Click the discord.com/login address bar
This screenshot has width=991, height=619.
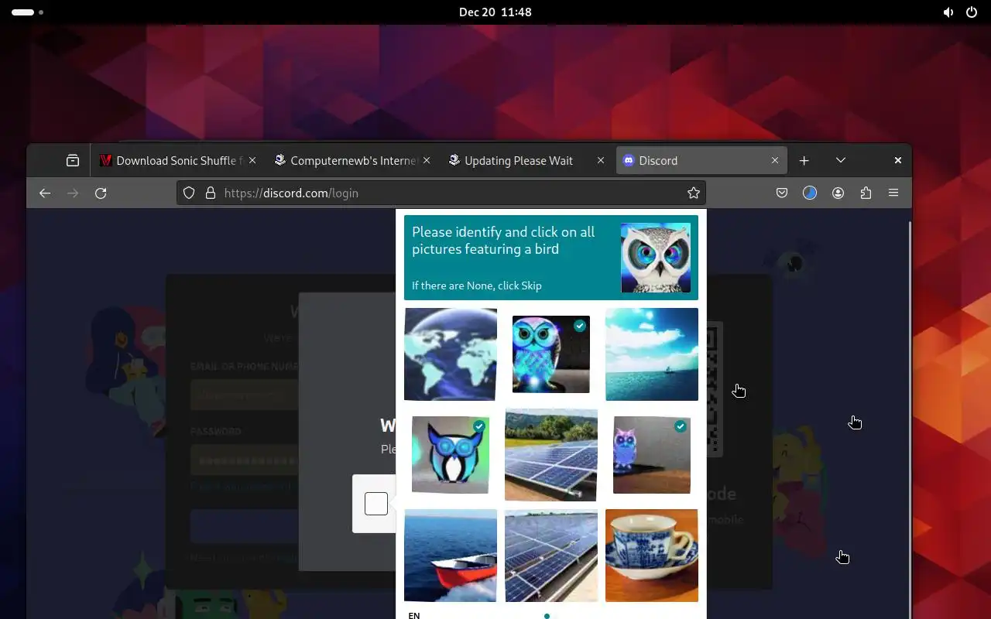pos(441,193)
